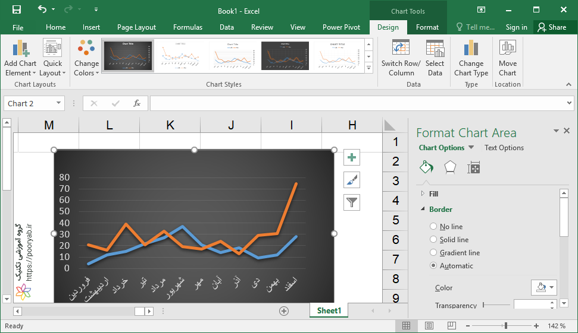Select row 5 header
The height and width of the screenshot is (333, 578).
click(x=395, y=220)
